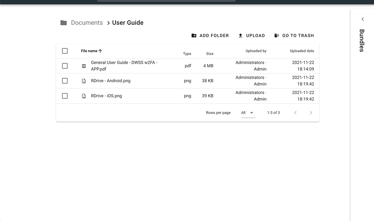Open the Rows per page dropdown

tap(247, 113)
